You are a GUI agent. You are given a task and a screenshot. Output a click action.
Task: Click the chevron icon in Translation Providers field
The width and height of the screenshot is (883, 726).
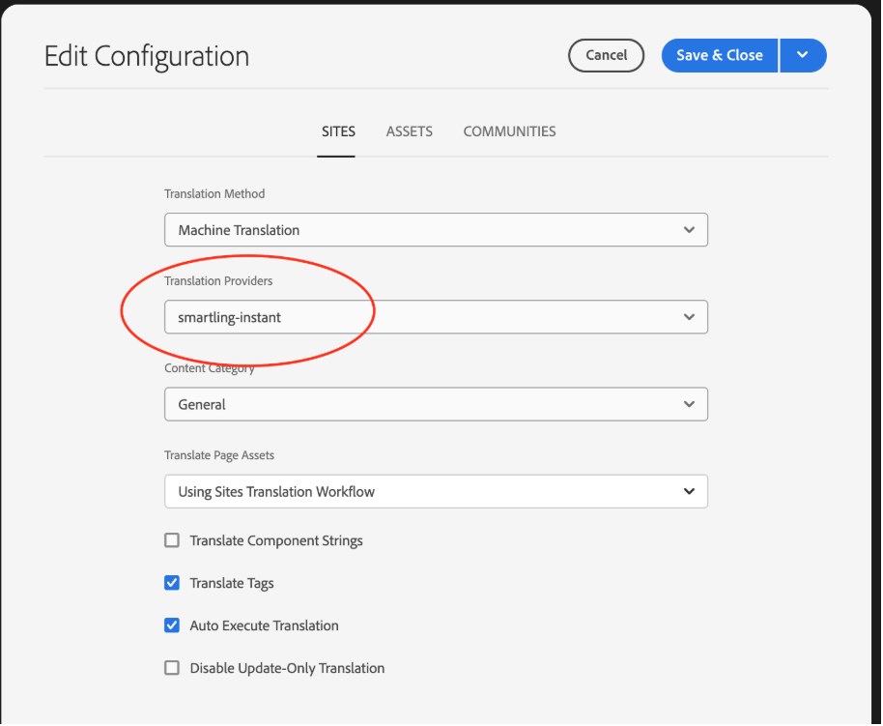pos(688,317)
